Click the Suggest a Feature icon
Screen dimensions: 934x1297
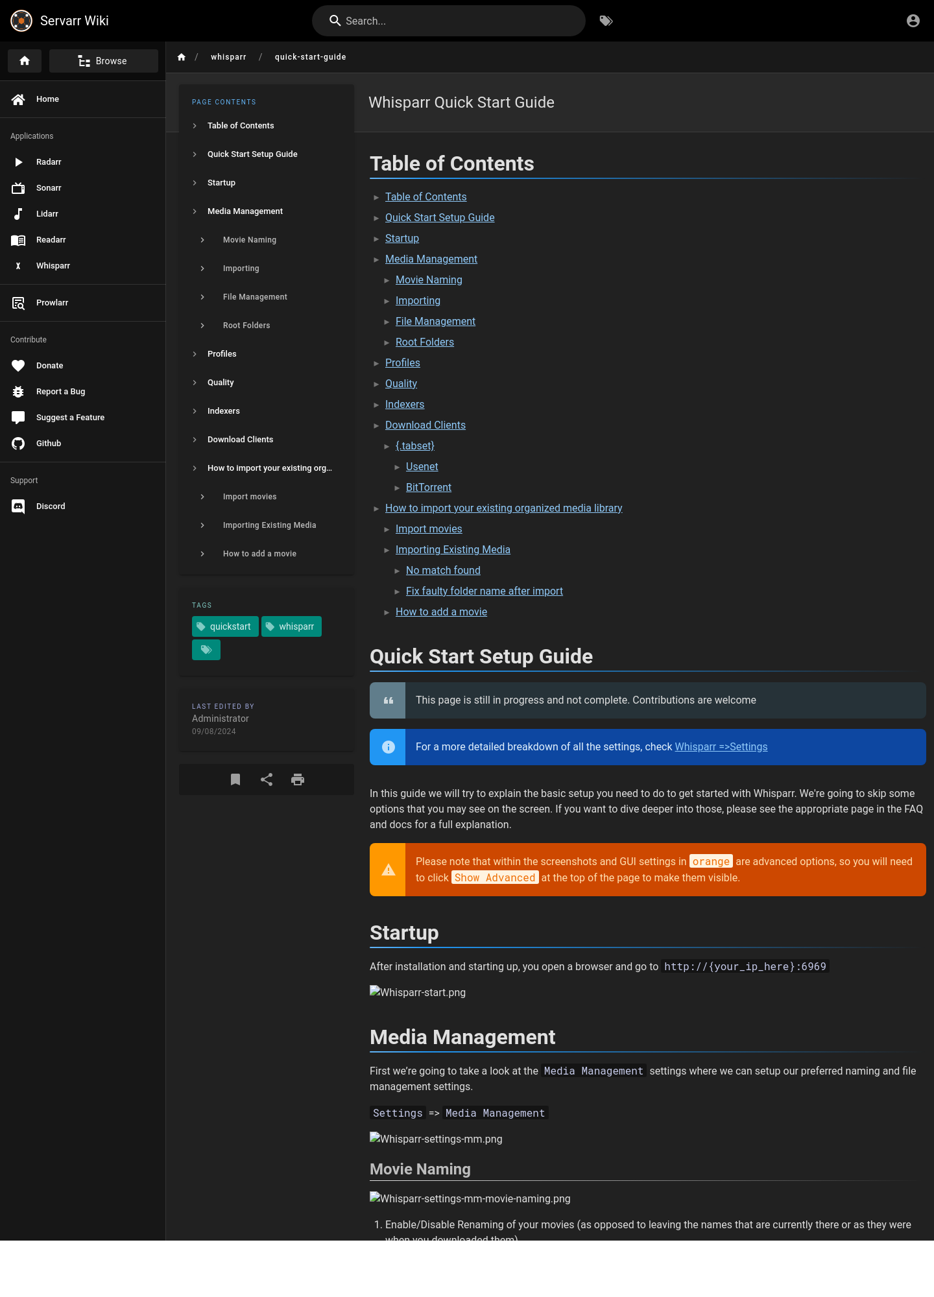coord(18,418)
